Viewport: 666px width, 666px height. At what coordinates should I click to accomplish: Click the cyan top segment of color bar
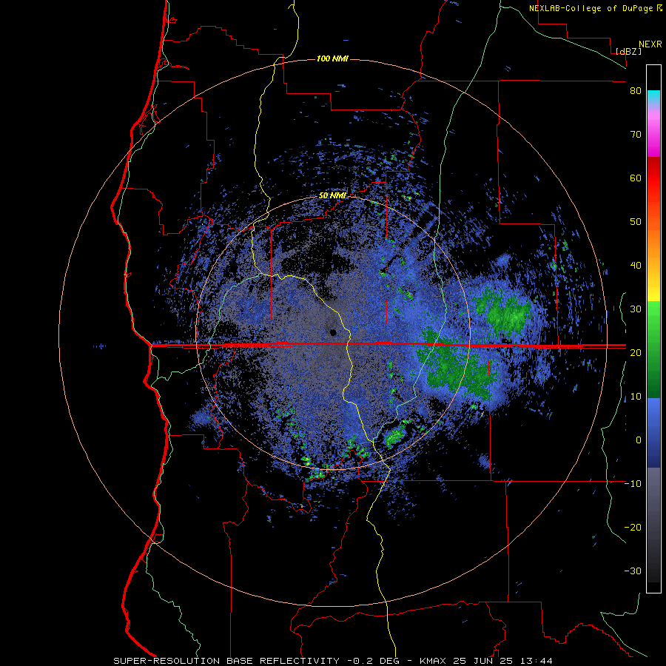coord(653,98)
